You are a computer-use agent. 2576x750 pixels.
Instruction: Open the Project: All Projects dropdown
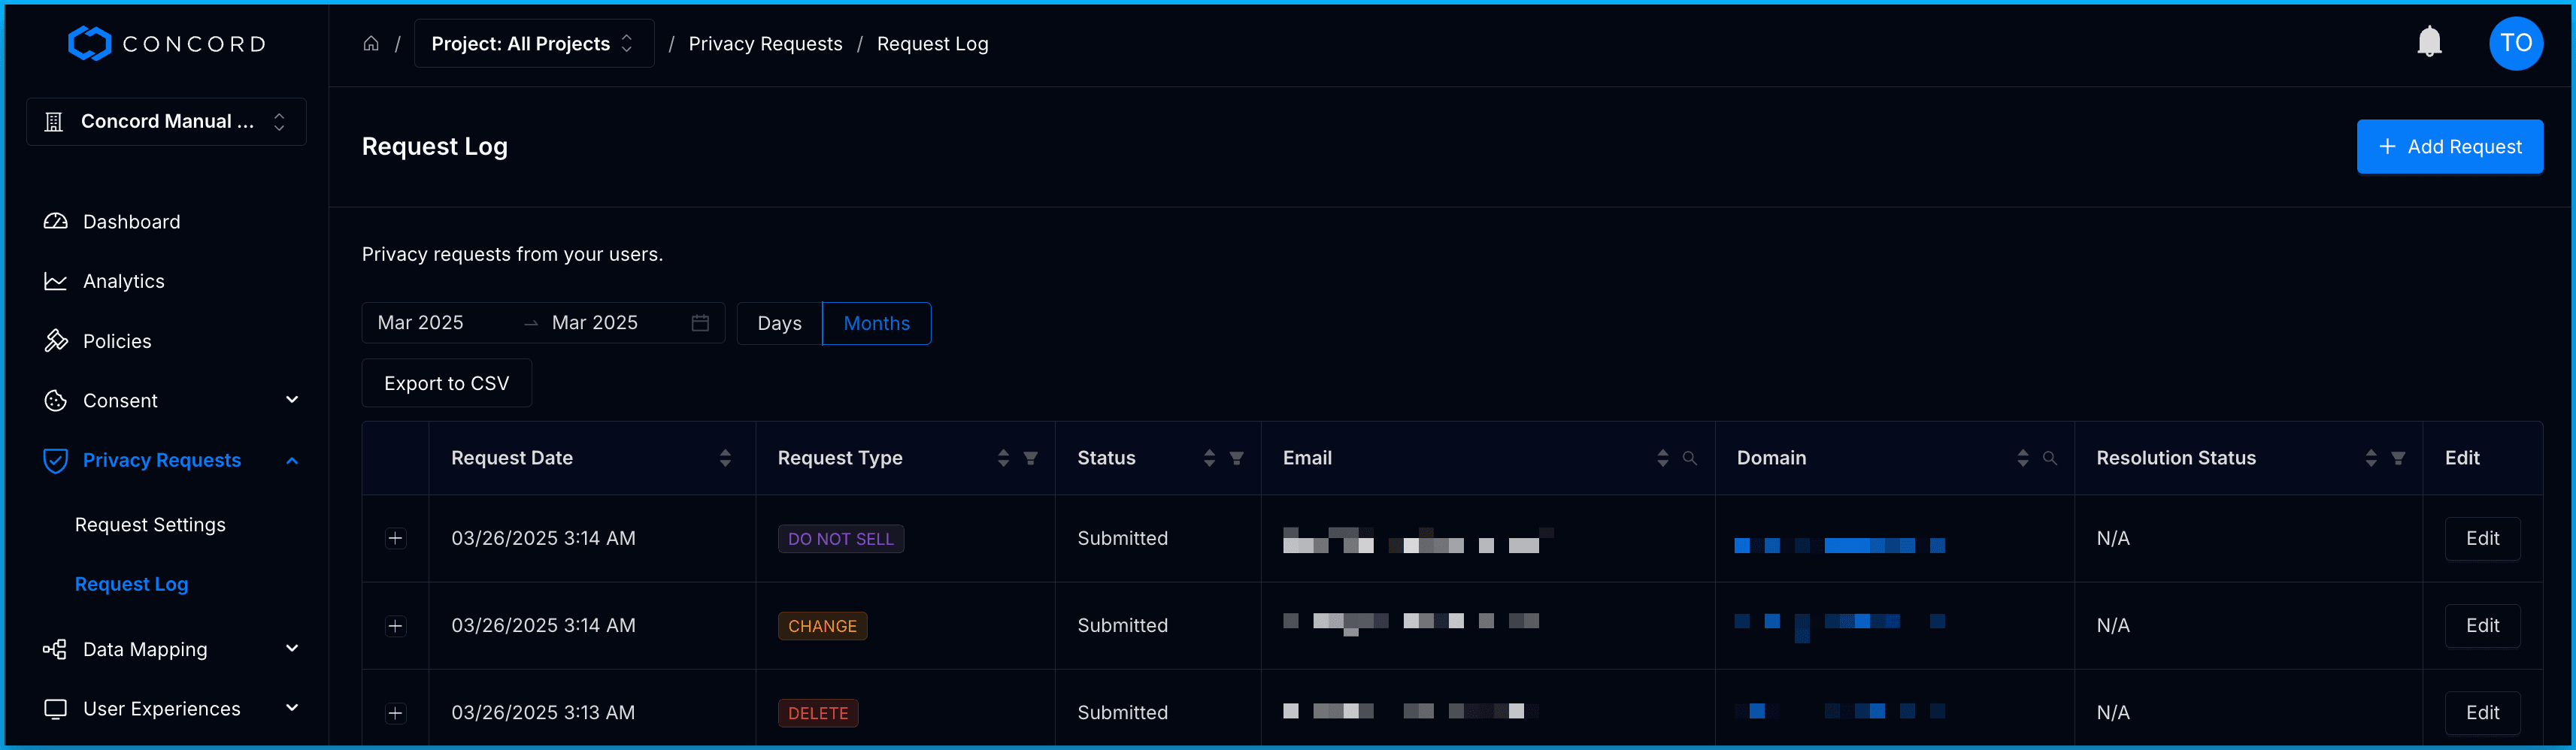tap(533, 44)
